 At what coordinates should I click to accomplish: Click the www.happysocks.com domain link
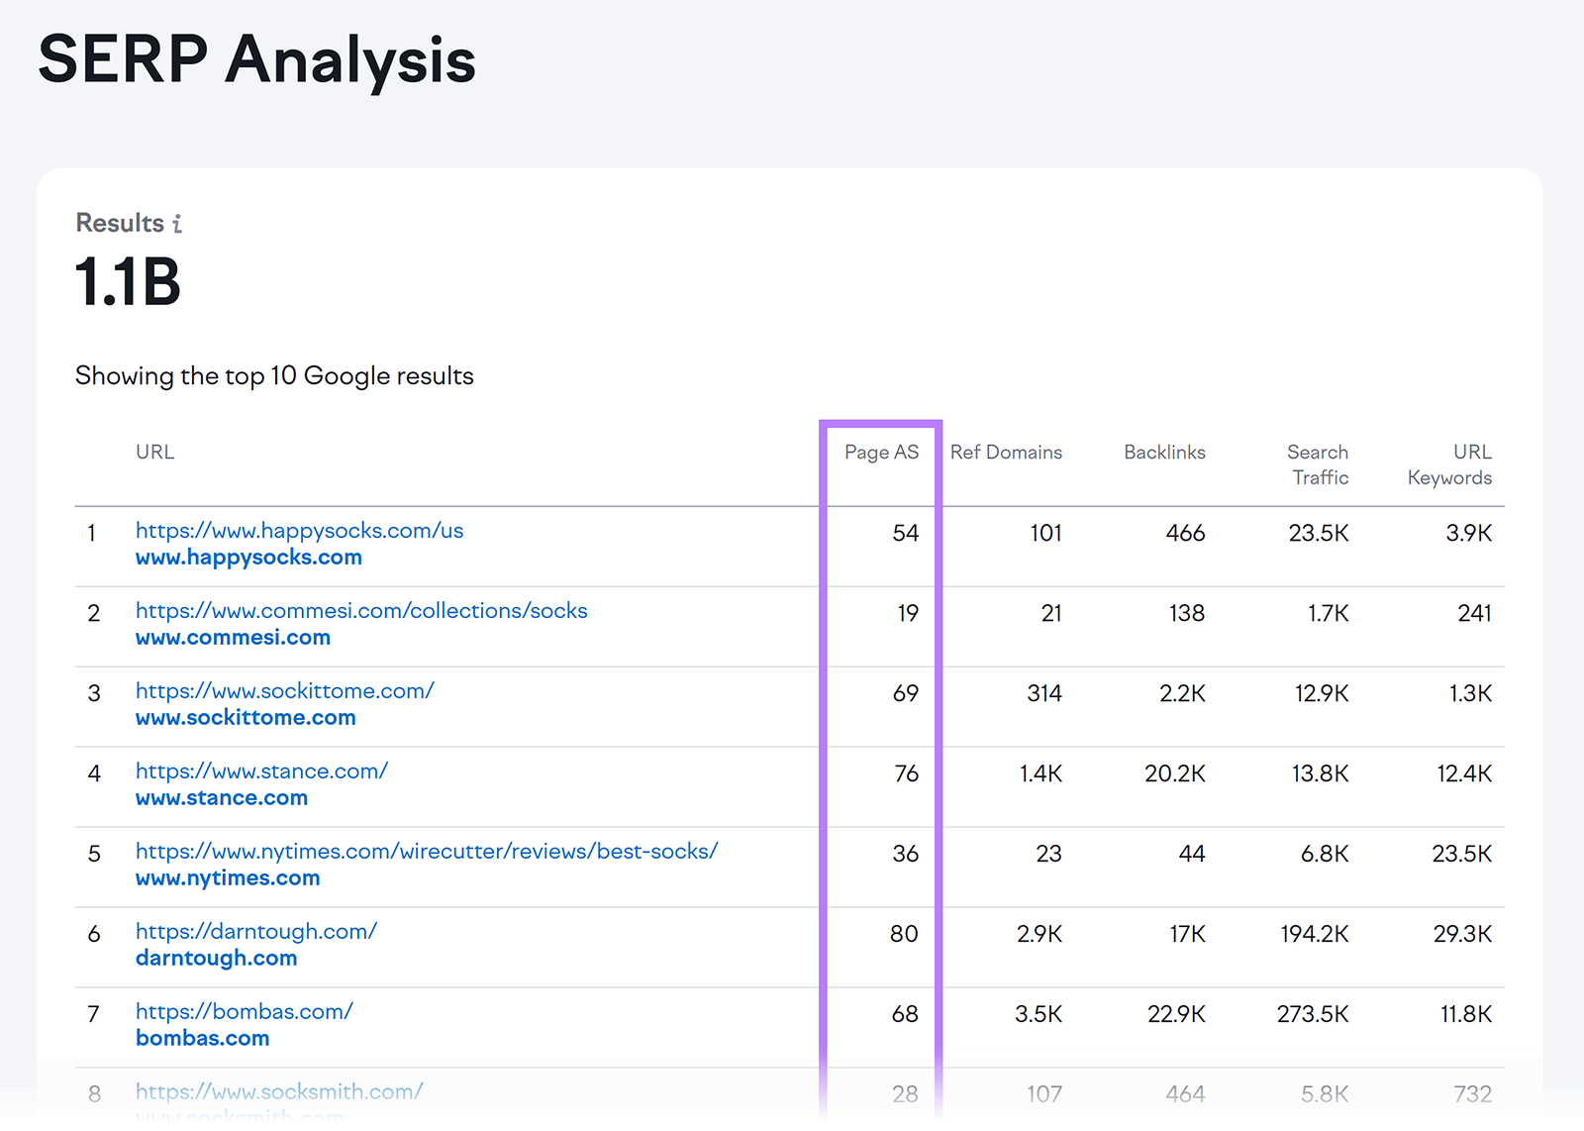click(248, 558)
